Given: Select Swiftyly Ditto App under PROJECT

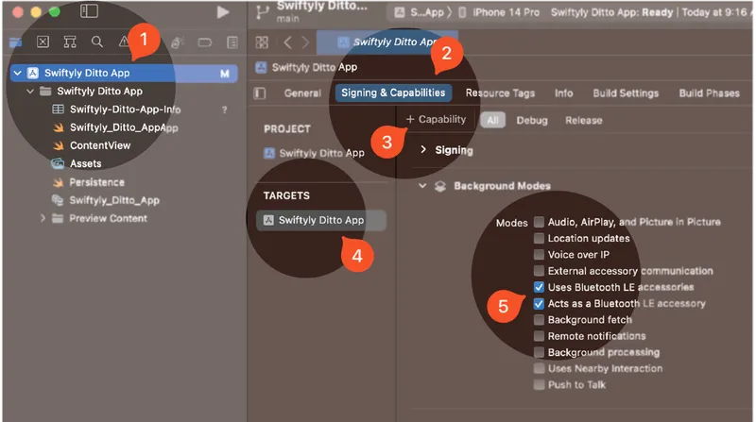Looking at the screenshot, I should tap(315, 153).
